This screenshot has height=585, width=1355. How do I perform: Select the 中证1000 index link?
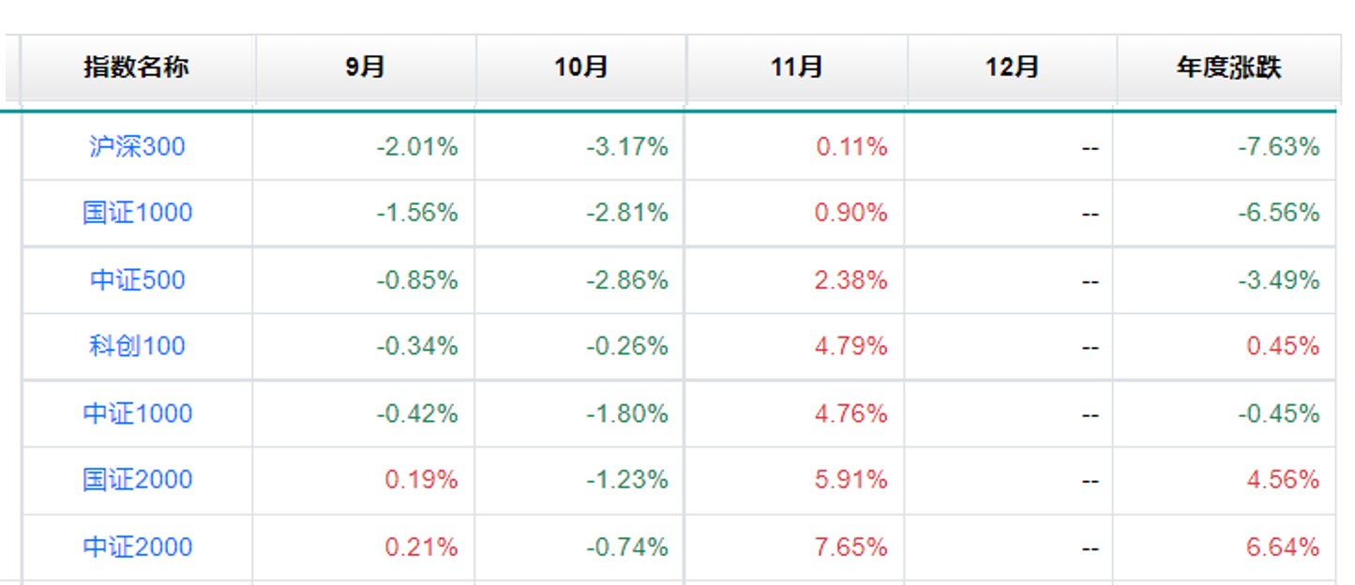point(137,413)
